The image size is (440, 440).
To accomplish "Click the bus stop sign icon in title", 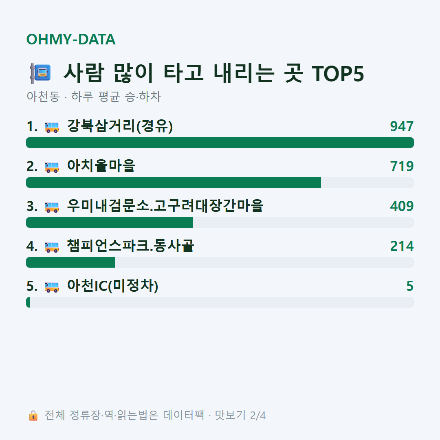I will point(41,73).
